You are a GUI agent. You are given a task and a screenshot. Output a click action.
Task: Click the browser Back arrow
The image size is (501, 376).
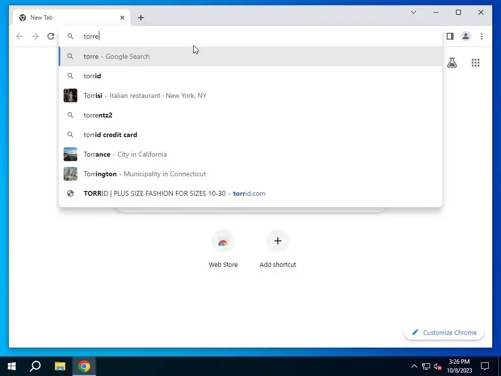[x=20, y=36]
